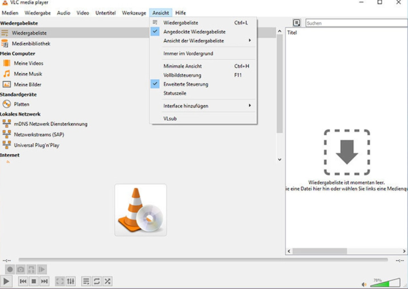Click the record button
Screen dimensions: 408x289
(x=10, y=269)
